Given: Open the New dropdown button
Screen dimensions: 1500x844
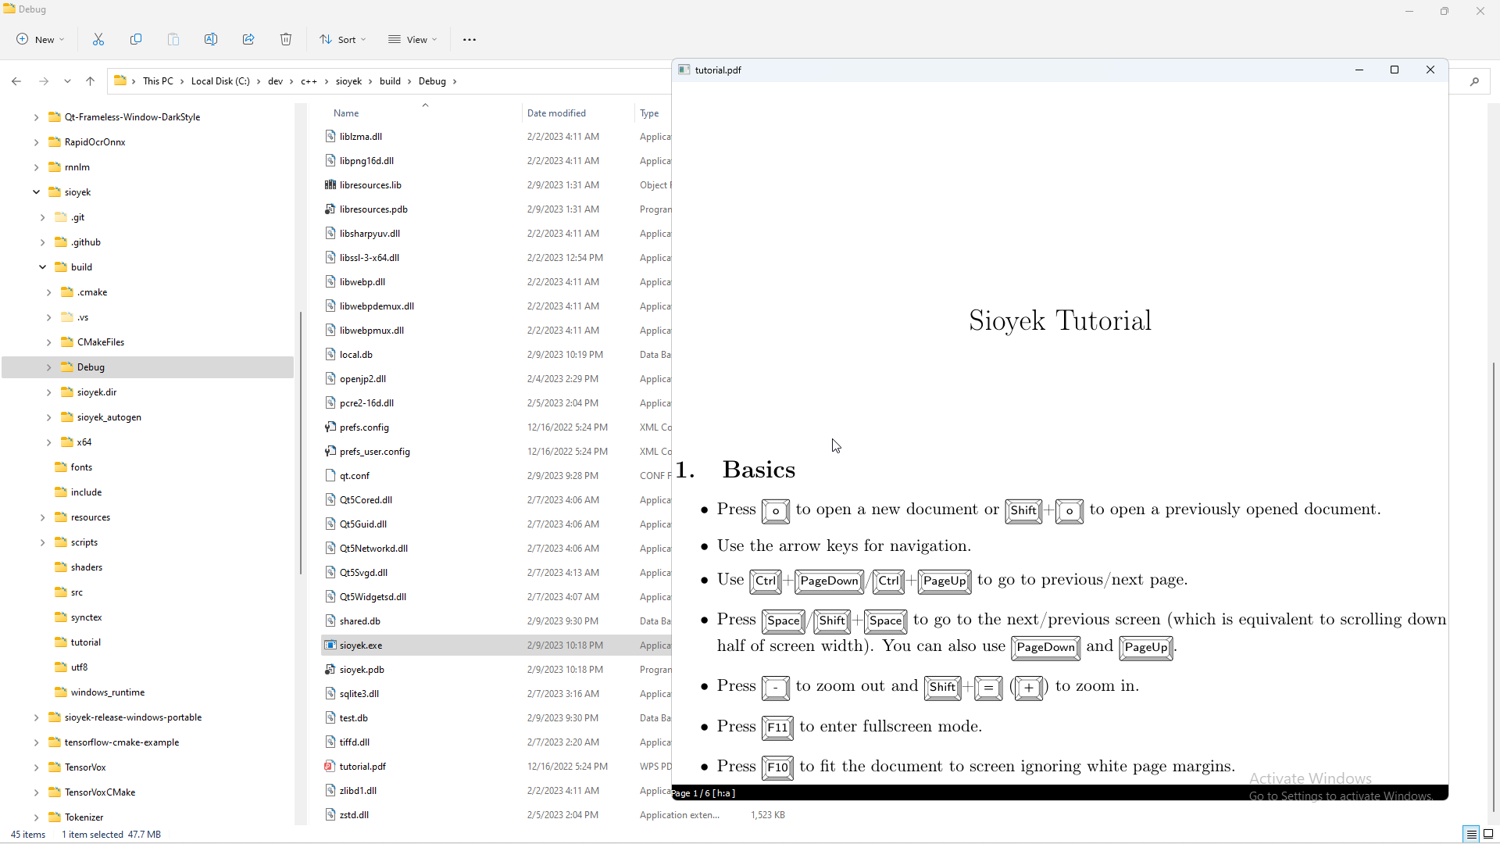Looking at the screenshot, I should point(41,39).
